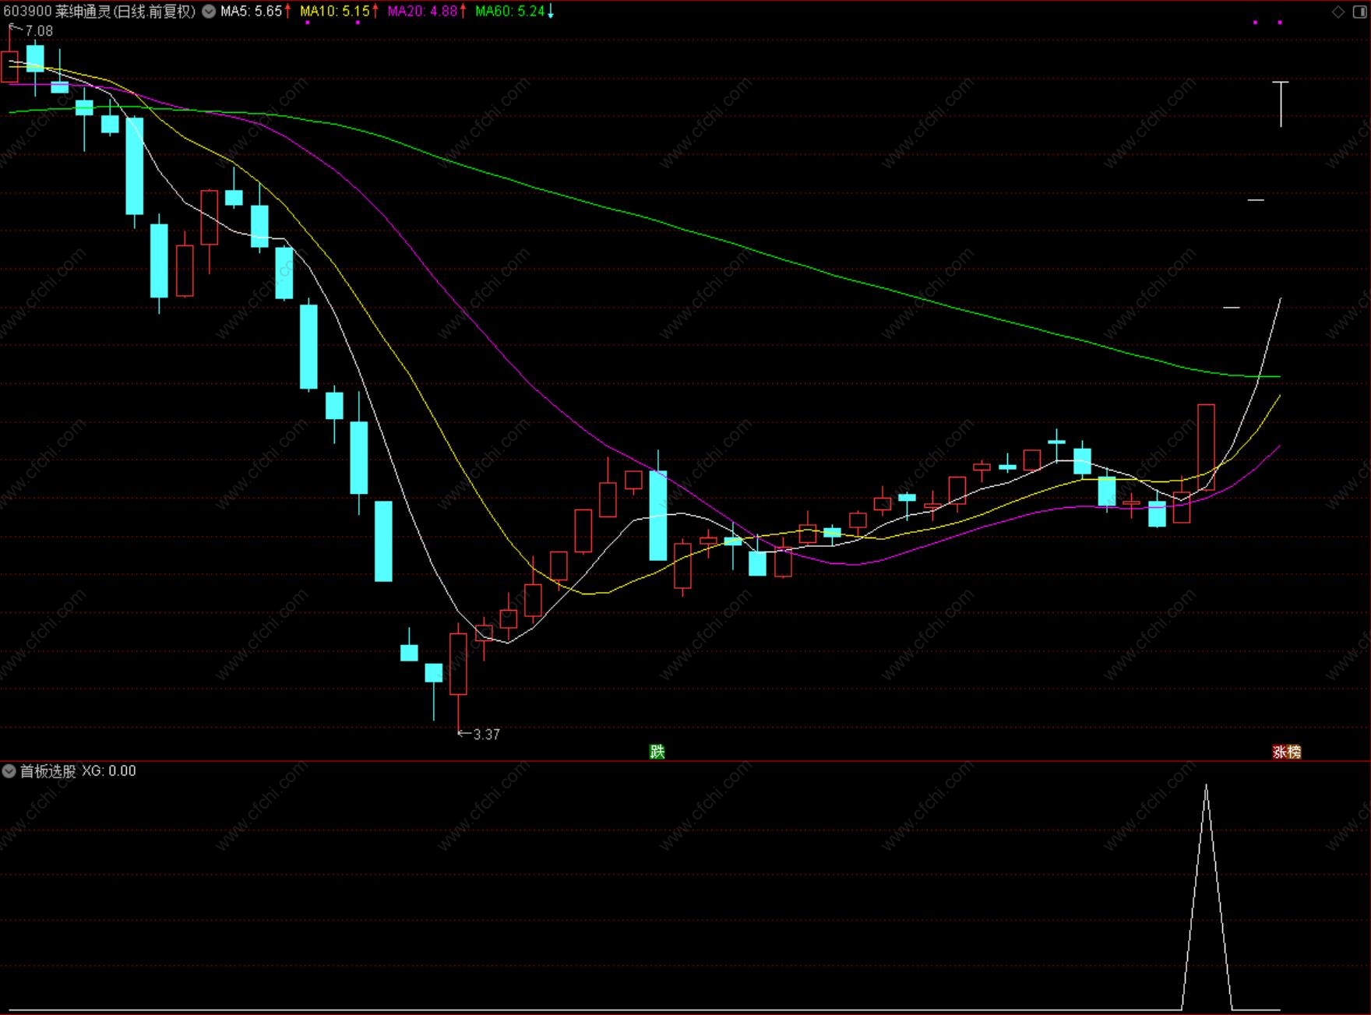The height and width of the screenshot is (1015, 1371).
Task: Select the MA60: 5.24 moving average label
Action: point(510,12)
